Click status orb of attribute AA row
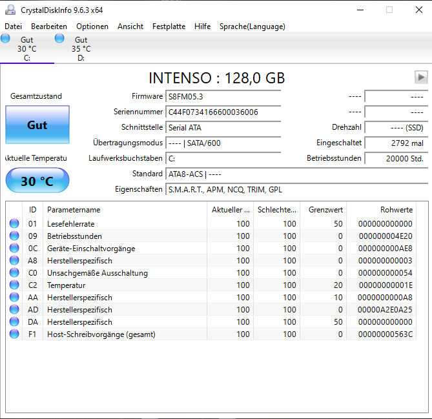The image size is (432, 419). pyautogui.click(x=14, y=297)
